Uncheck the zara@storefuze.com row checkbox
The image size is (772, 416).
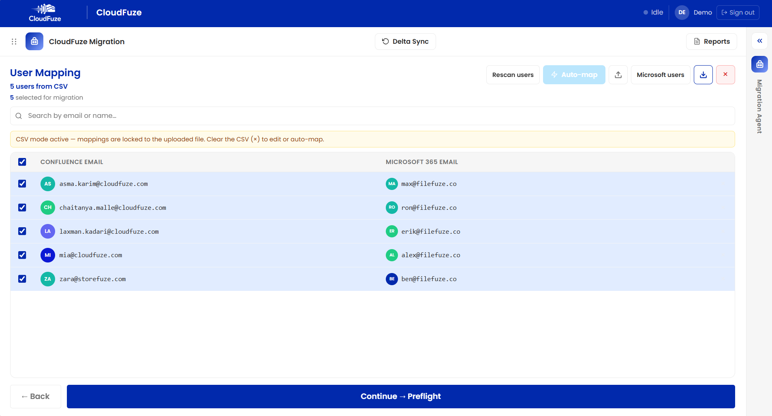pos(22,279)
